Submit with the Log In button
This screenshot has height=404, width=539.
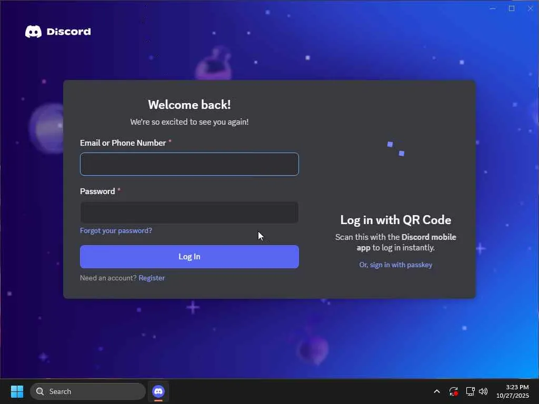pyautogui.click(x=189, y=257)
